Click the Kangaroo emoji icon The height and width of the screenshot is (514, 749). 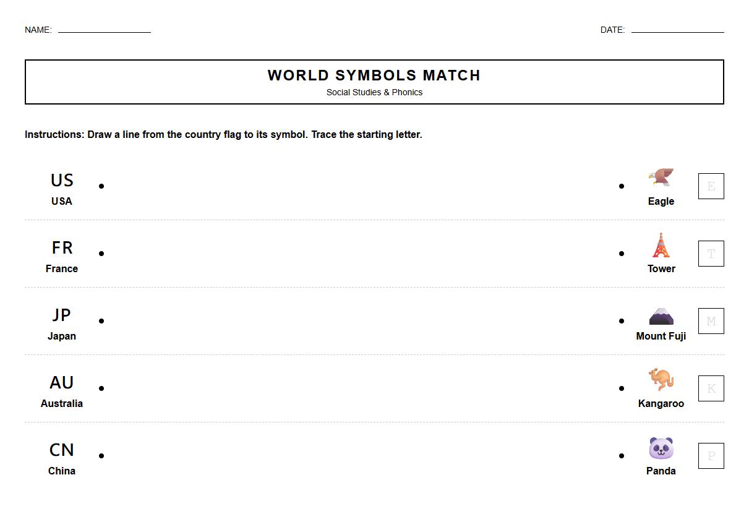661,379
